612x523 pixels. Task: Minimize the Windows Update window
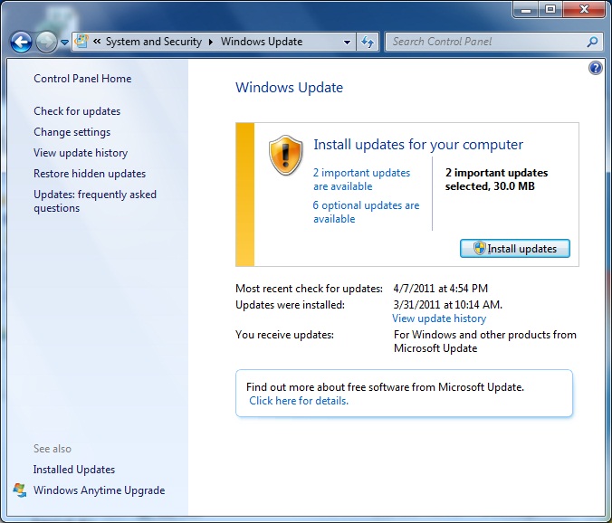[x=526, y=9]
